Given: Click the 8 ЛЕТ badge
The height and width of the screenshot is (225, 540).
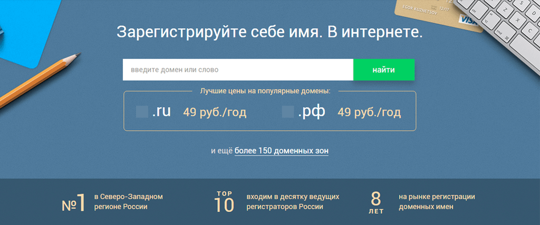Looking at the screenshot, I should coord(376,202).
